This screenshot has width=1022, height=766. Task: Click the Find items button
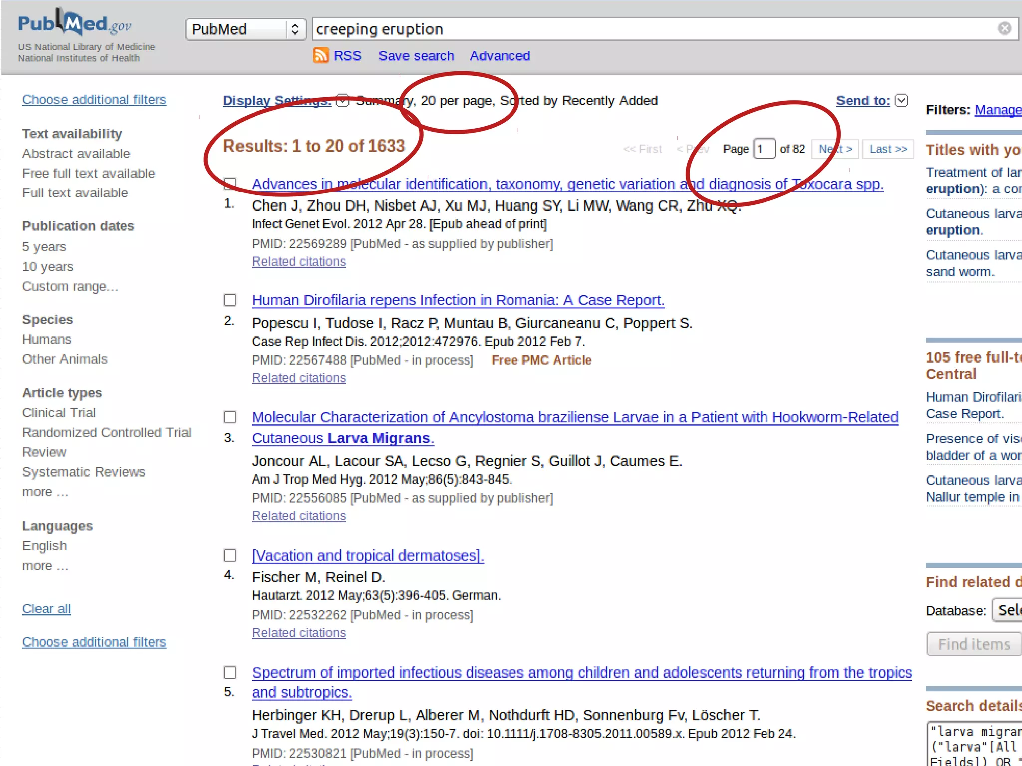click(973, 644)
